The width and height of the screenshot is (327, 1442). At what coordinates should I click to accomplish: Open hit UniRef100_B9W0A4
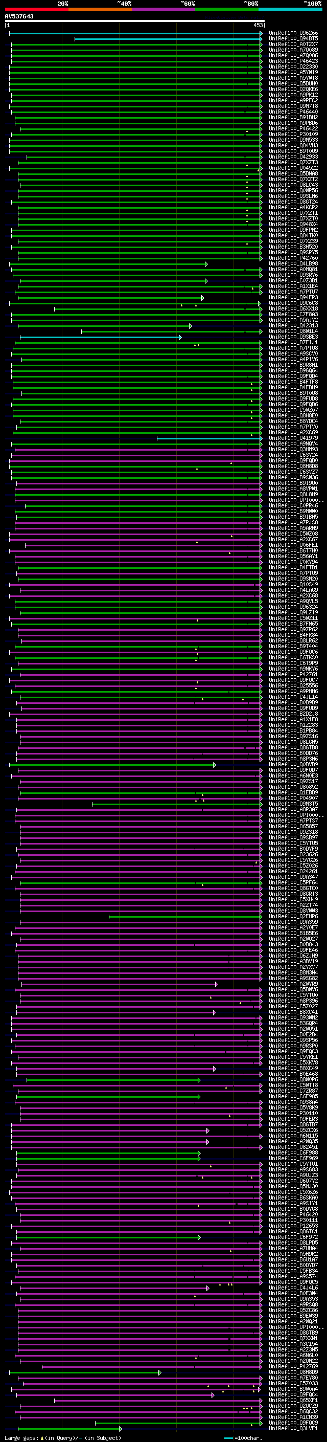[293, 1389]
